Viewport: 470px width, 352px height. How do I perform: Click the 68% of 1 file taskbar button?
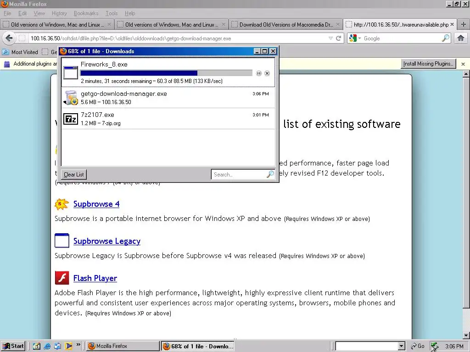click(x=198, y=346)
